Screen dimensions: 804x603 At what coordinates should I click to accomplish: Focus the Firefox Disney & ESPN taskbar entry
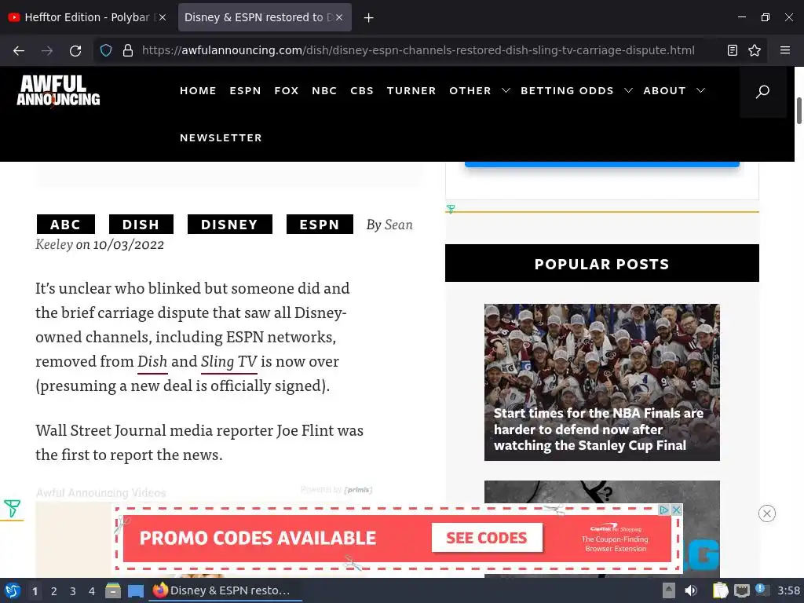click(225, 590)
